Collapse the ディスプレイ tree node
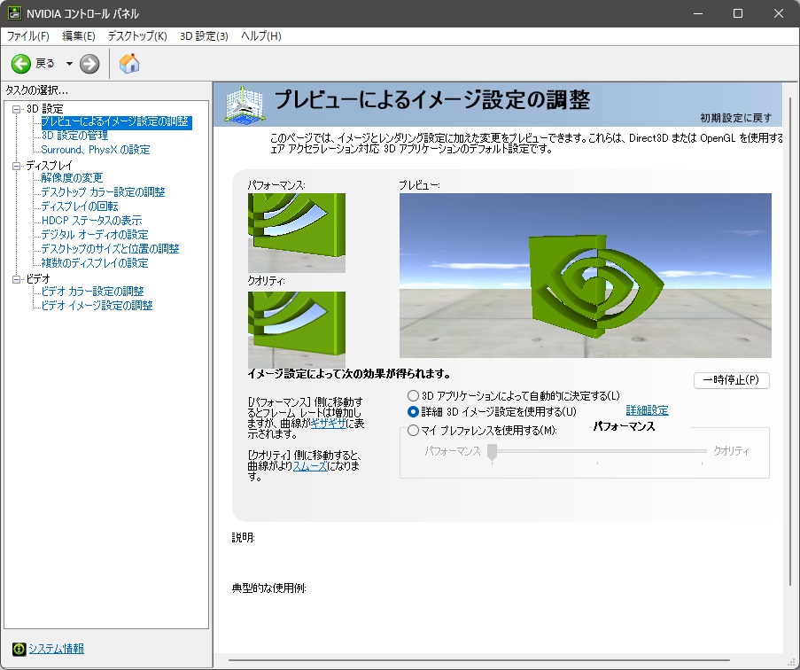Image resolution: width=800 pixels, height=670 pixels. coord(16,166)
